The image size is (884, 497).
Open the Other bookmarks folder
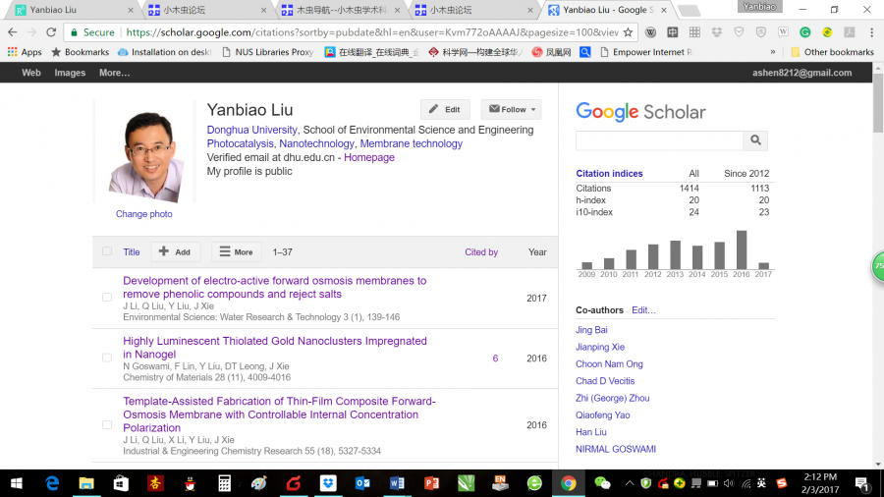pyautogui.click(x=832, y=52)
